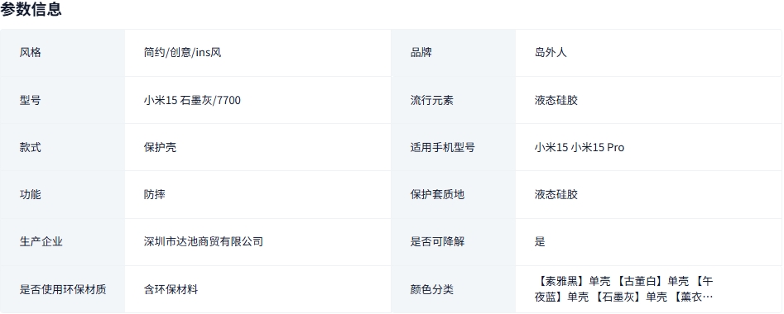The image size is (784, 314).
Task: Click the 含环保材料 value
Action: click(x=171, y=289)
